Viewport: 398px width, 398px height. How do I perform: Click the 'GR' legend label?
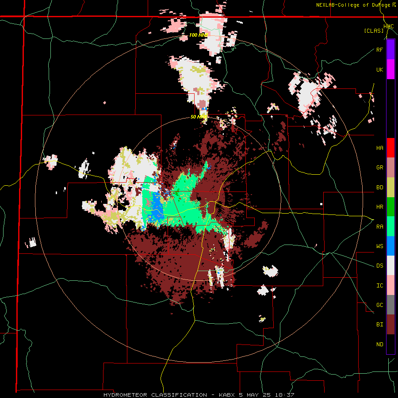379,168
